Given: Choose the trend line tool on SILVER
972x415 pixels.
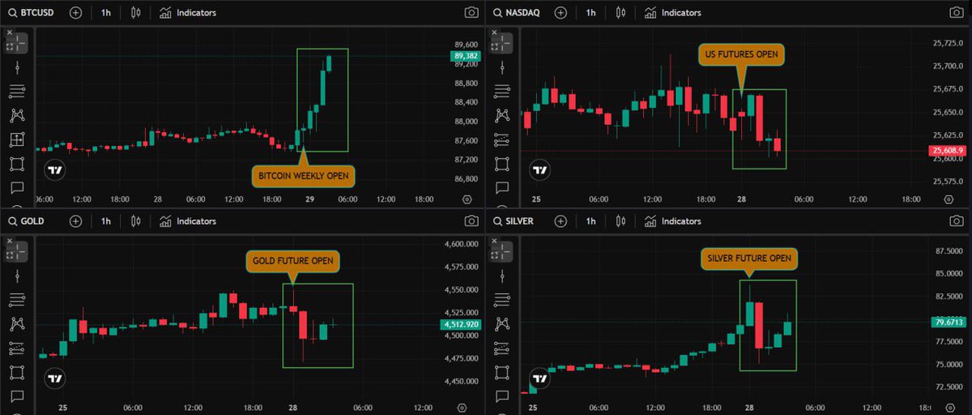Looking at the screenshot, I should click(502, 276).
